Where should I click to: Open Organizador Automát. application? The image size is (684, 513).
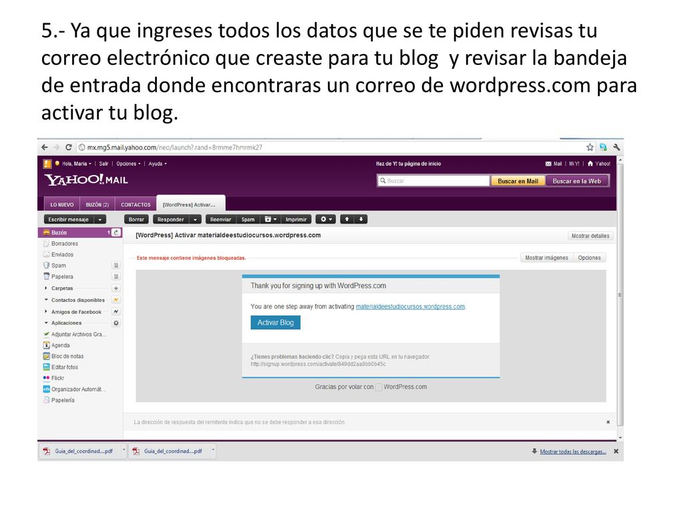pyautogui.click(x=74, y=389)
